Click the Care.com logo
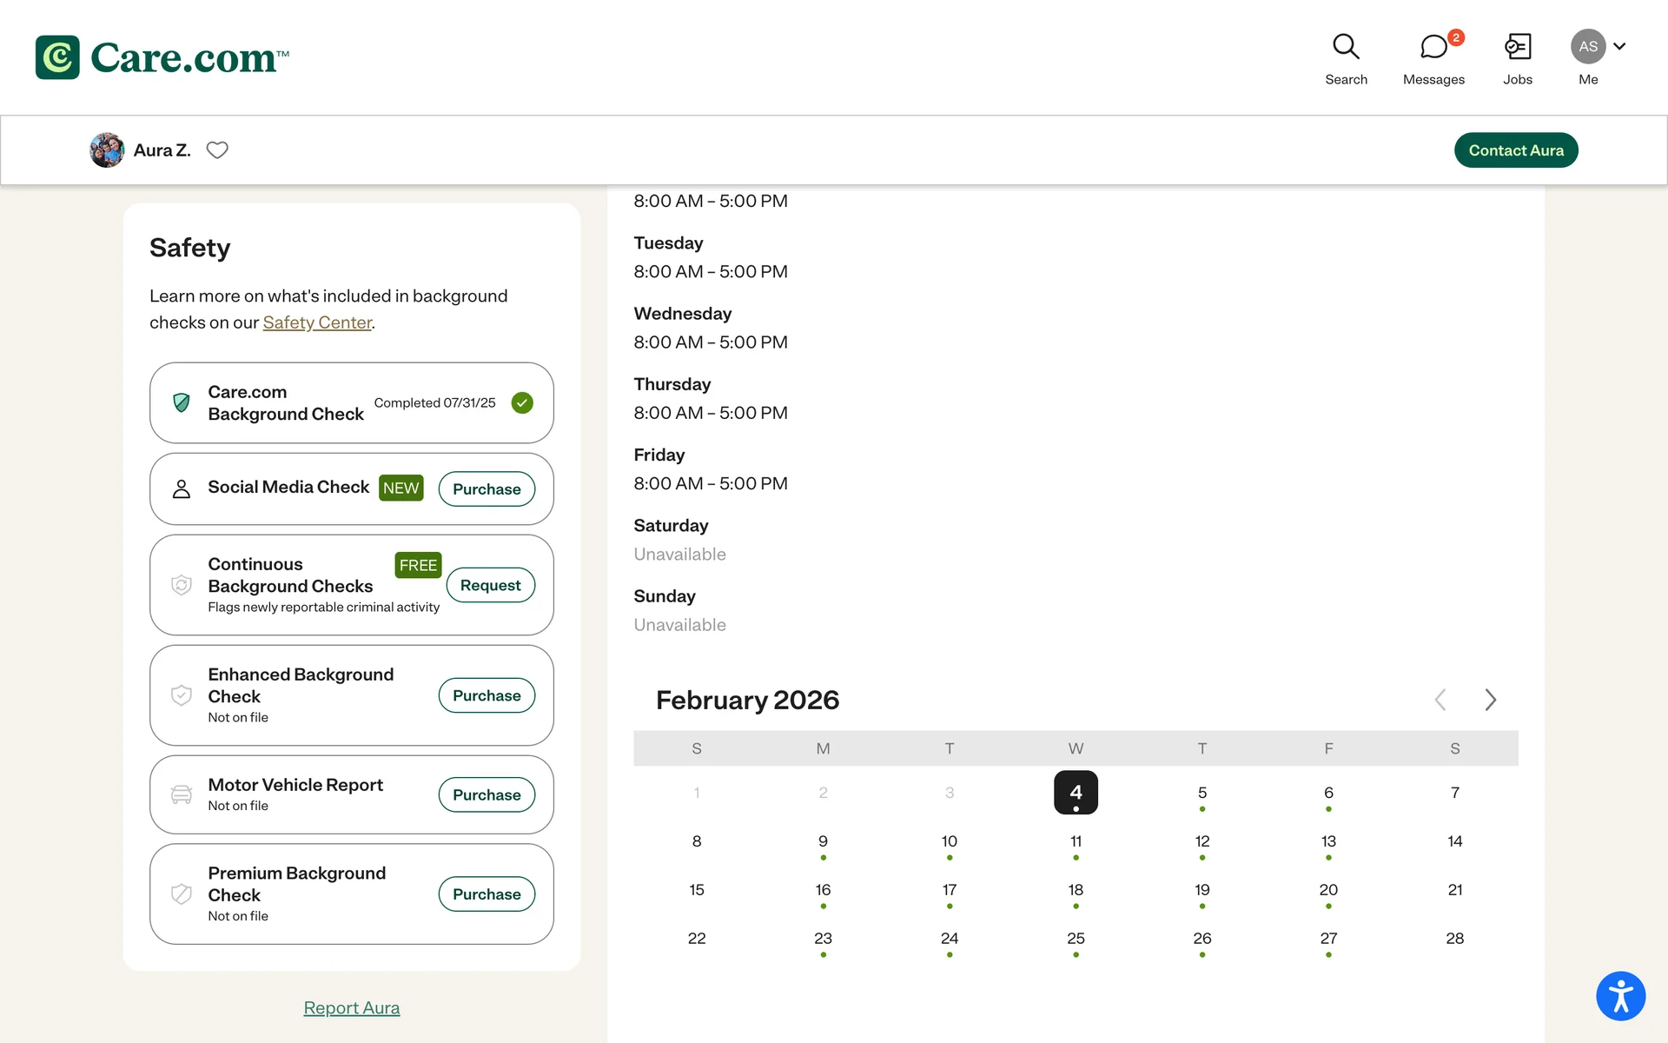The height and width of the screenshot is (1043, 1668). point(162,57)
